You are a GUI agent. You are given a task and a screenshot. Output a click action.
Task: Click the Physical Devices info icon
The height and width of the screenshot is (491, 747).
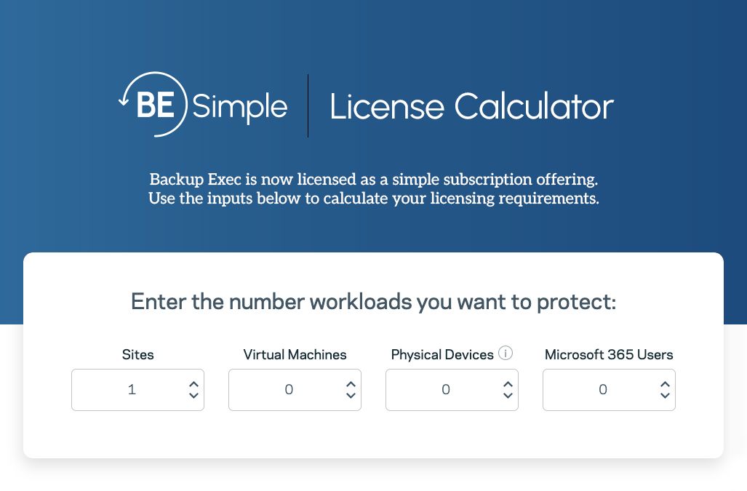pyautogui.click(x=506, y=354)
